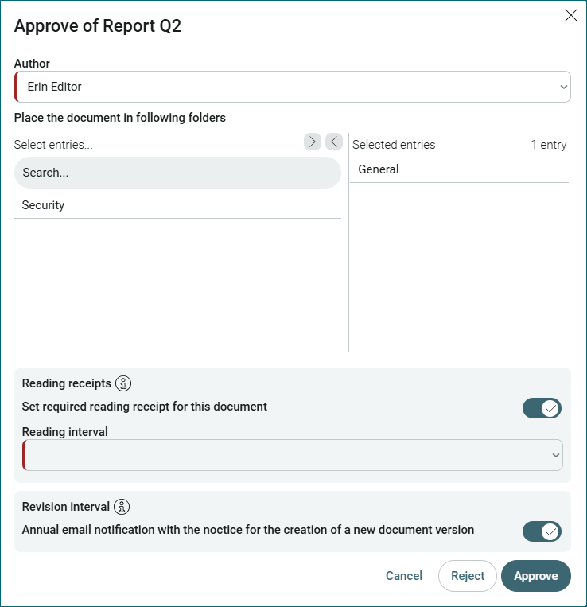
Task: Expand the Reading interval dropdown
Action: 293,455
